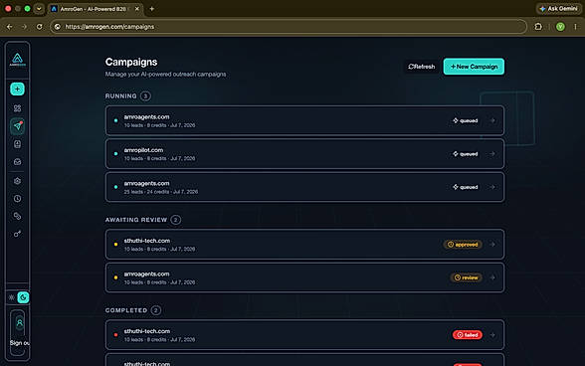Click the COMPLETED section heading
Screen dimensions: 585x366
126,310
